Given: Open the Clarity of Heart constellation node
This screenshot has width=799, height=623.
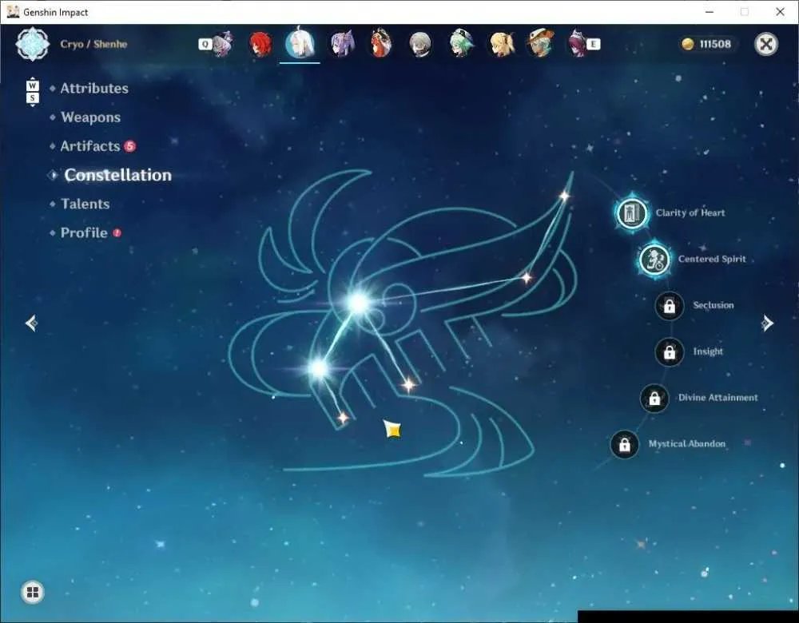Looking at the screenshot, I should (x=632, y=213).
